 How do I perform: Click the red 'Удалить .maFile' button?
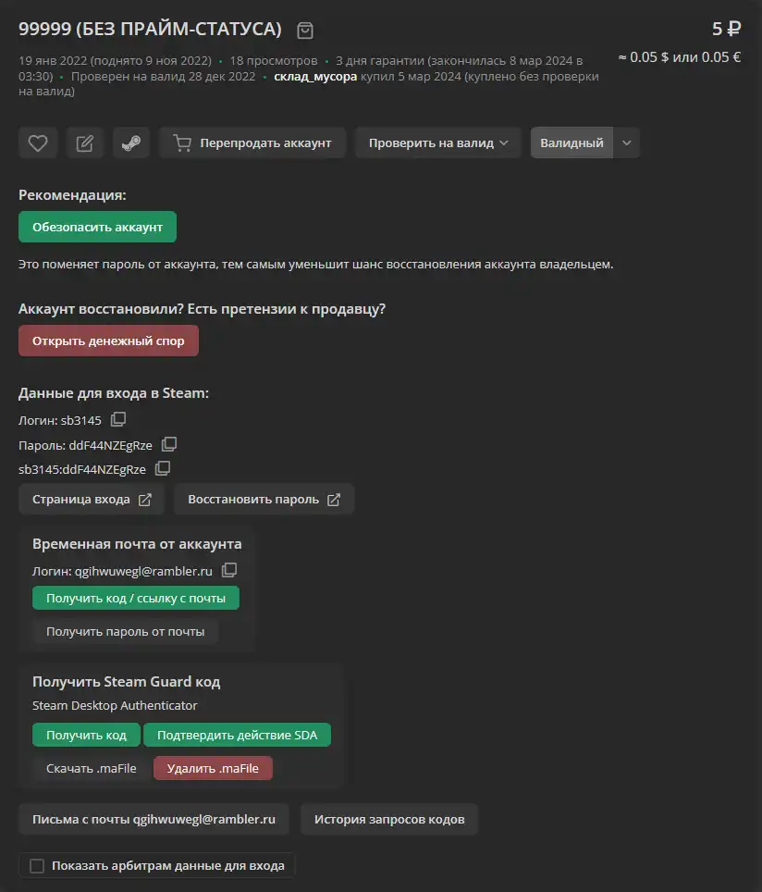[x=213, y=768]
